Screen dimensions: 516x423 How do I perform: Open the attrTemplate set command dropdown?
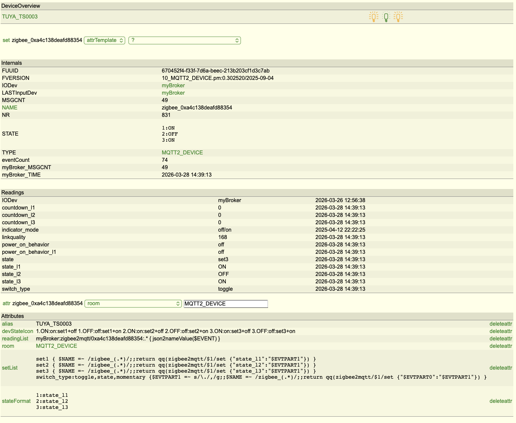(104, 40)
